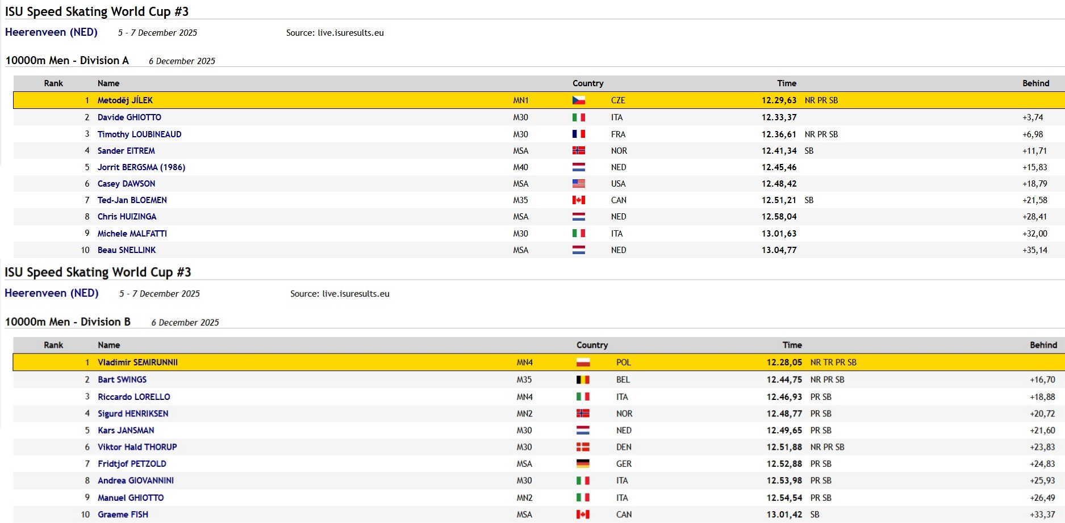
Task: Click the Italian flag in Andrea Giovannini's row
Action: (x=583, y=480)
